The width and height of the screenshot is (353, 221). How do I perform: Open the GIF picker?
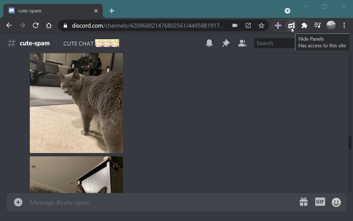pyautogui.click(x=320, y=202)
